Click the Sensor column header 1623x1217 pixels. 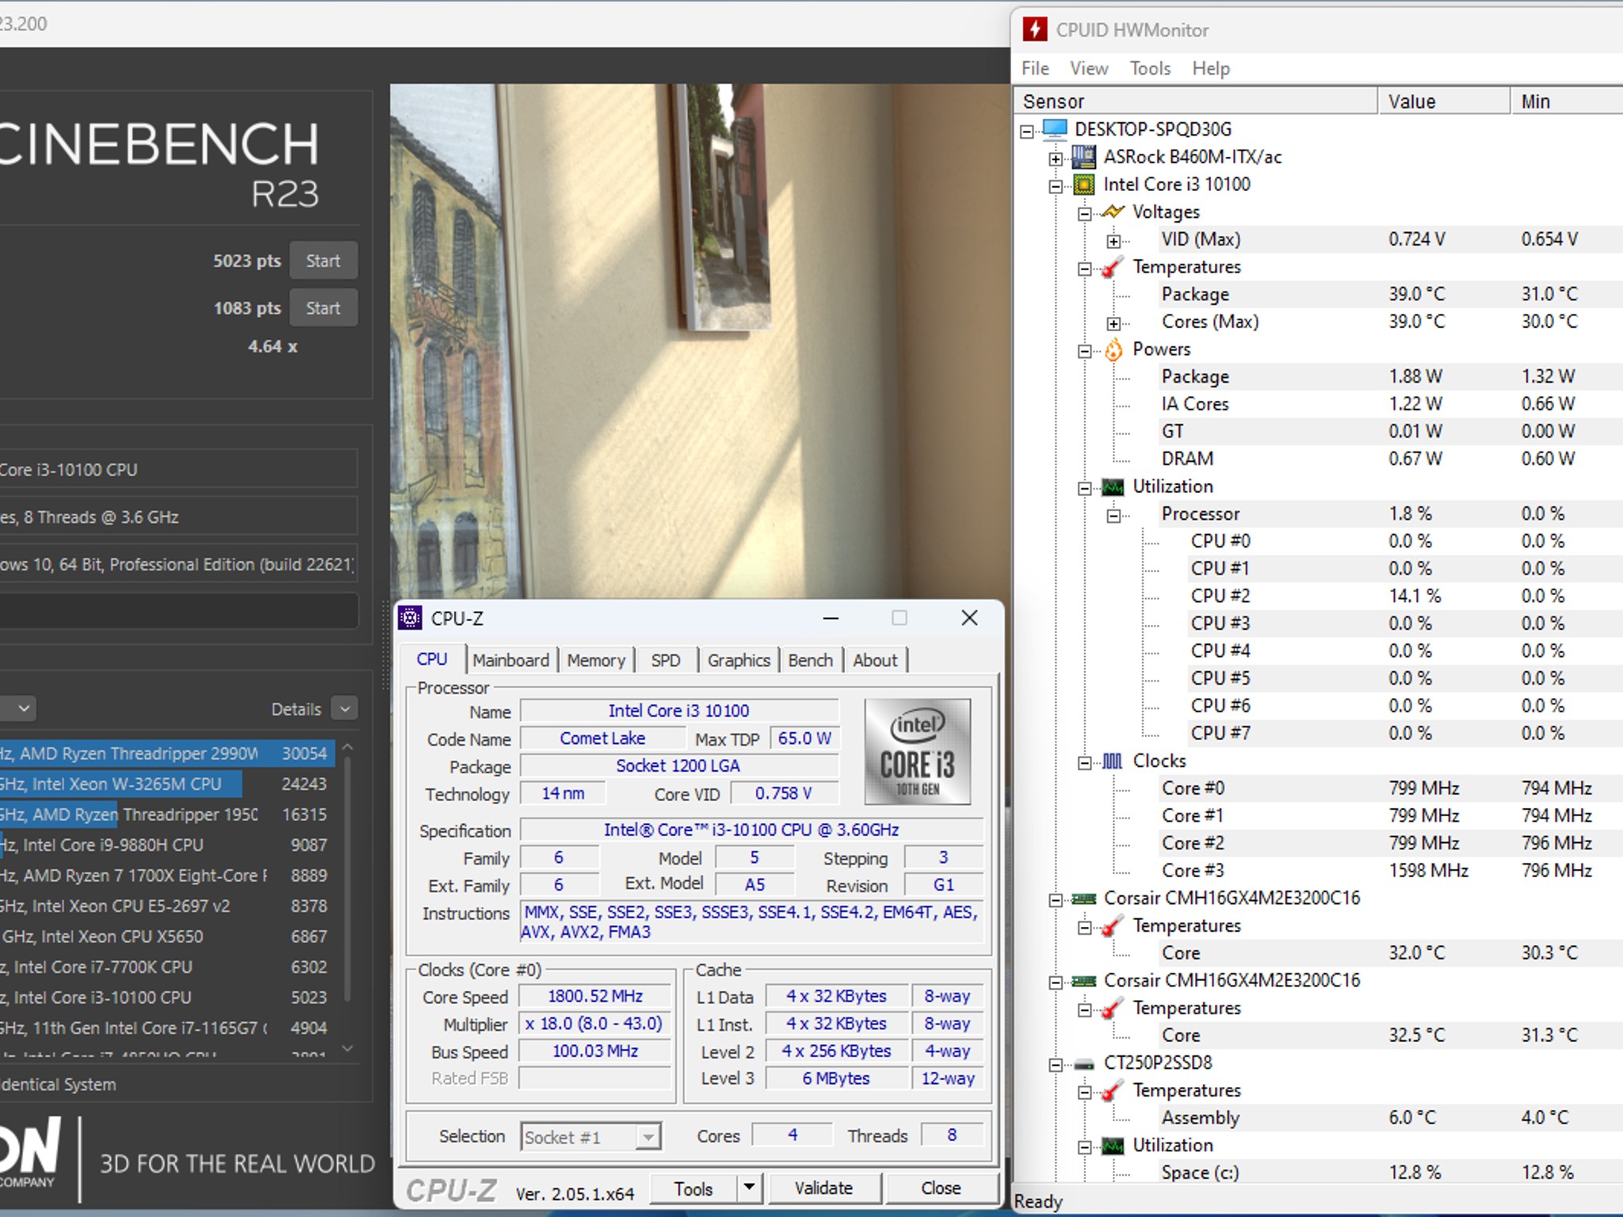coord(1196,101)
